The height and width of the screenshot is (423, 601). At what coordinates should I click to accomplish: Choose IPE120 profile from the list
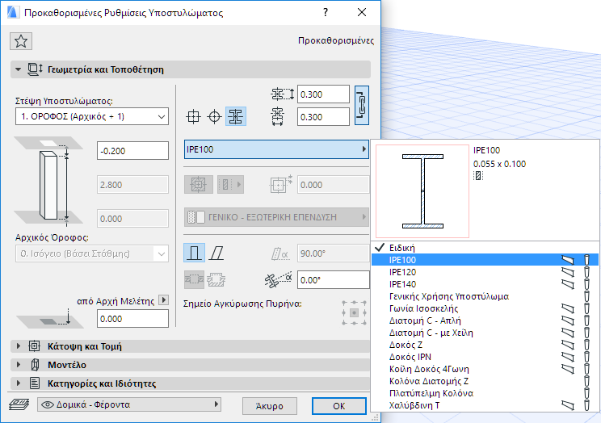pyautogui.click(x=485, y=272)
